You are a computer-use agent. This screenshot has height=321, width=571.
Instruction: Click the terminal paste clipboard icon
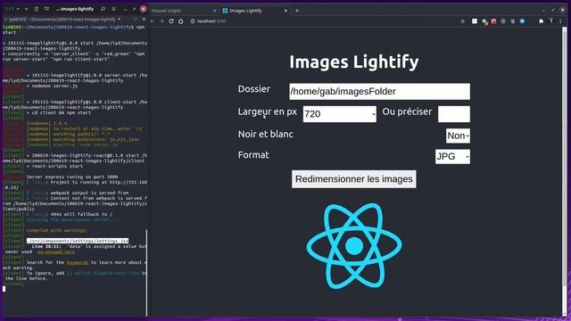tap(37, 9)
